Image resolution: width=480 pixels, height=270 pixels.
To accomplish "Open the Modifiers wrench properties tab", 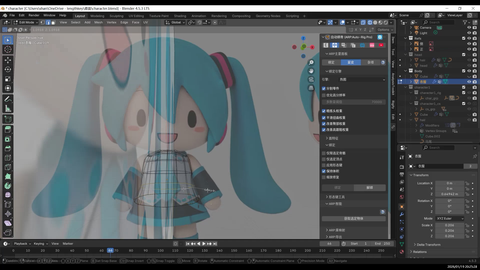I will [402, 214].
